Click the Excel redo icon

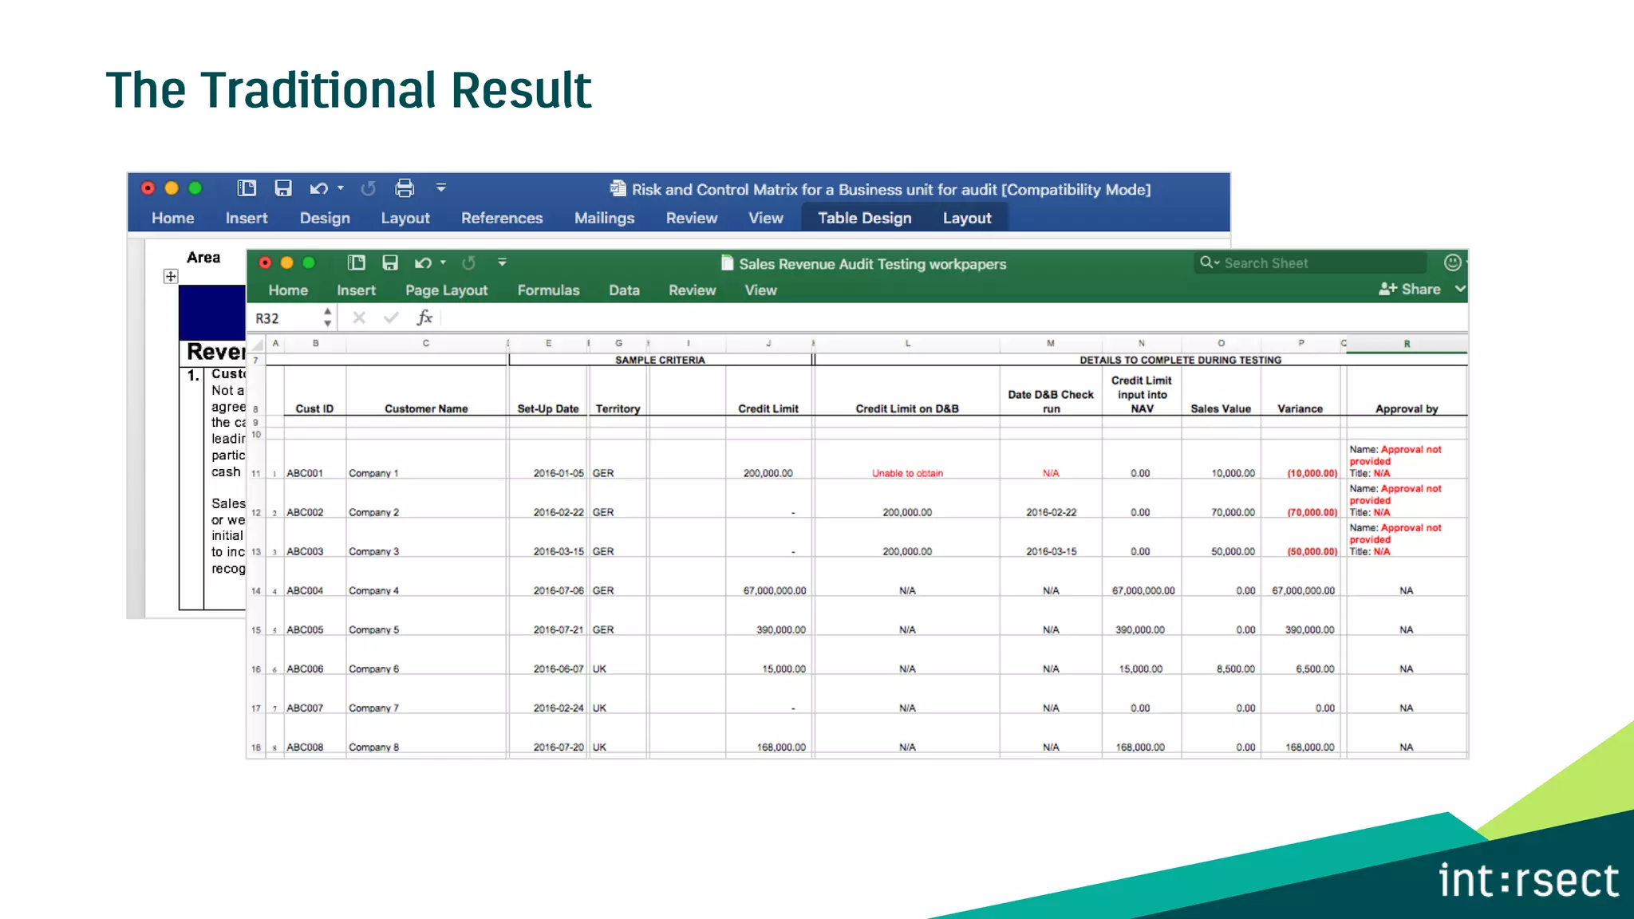469,262
